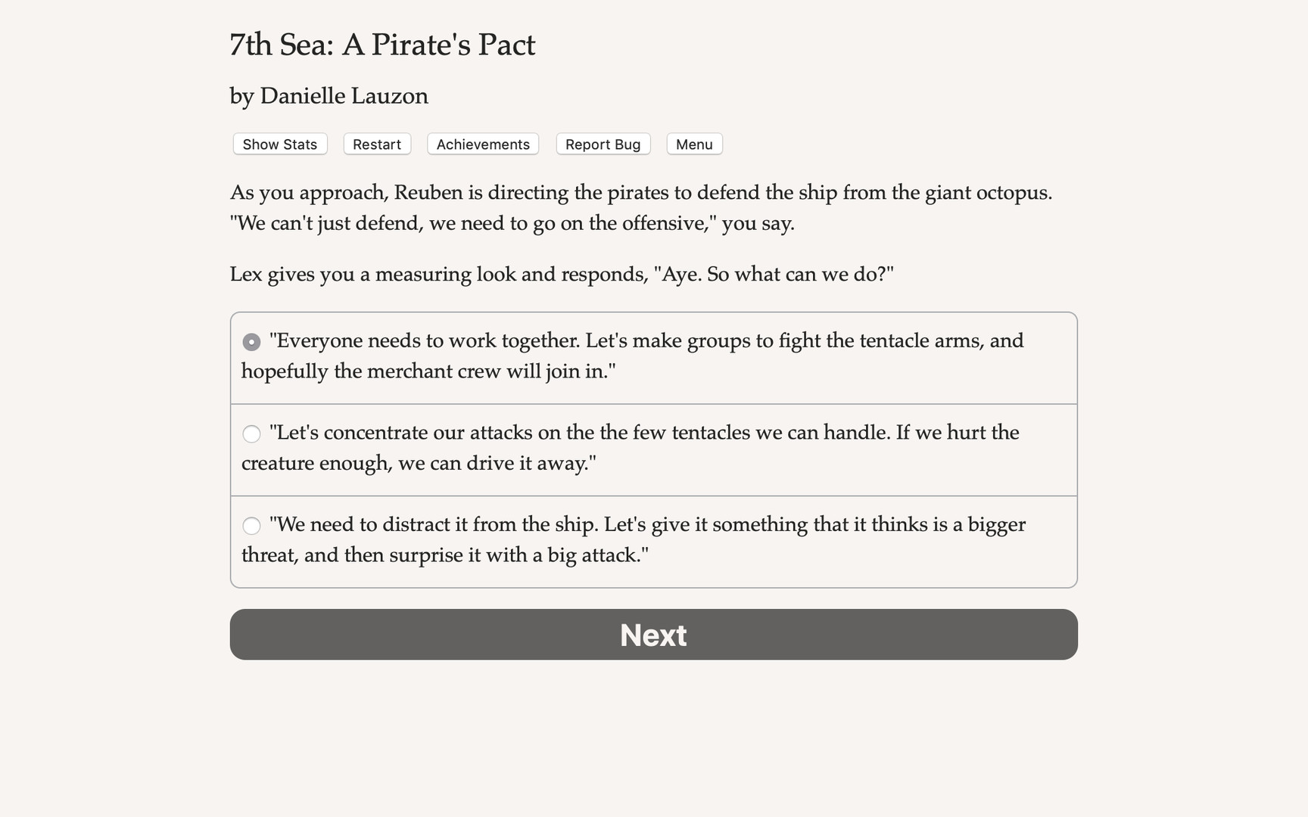1308x817 pixels.
Task: Open stats via the leftmost toolbar button
Action: (x=279, y=144)
